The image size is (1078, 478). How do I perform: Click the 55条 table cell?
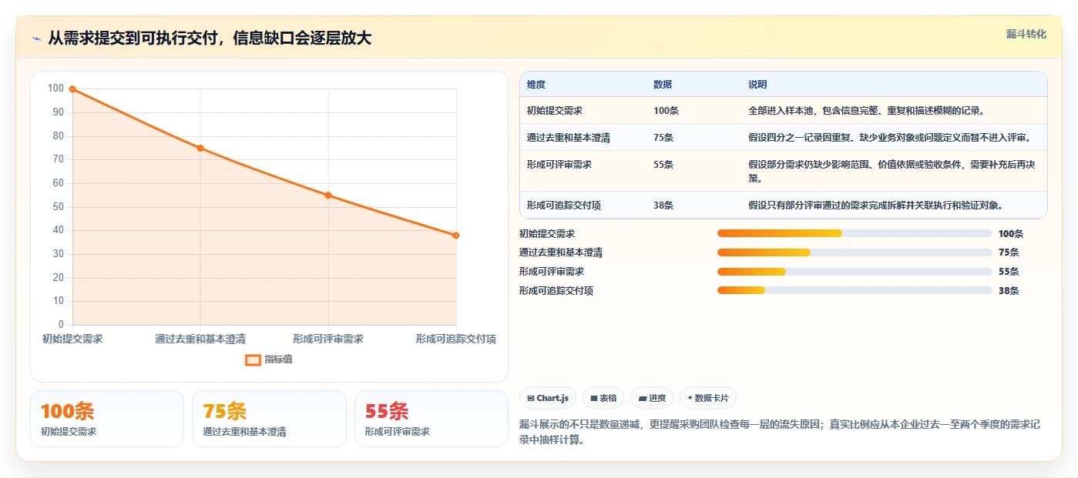tap(663, 165)
